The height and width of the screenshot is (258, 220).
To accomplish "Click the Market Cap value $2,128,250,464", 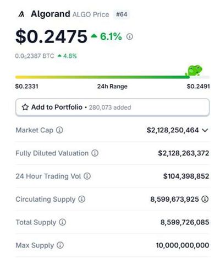I will click(173, 130).
